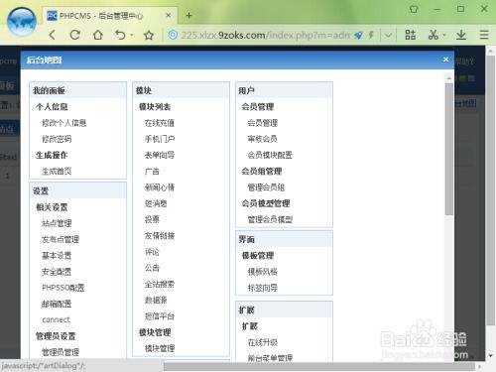Open the extensions grid icon

point(411,35)
